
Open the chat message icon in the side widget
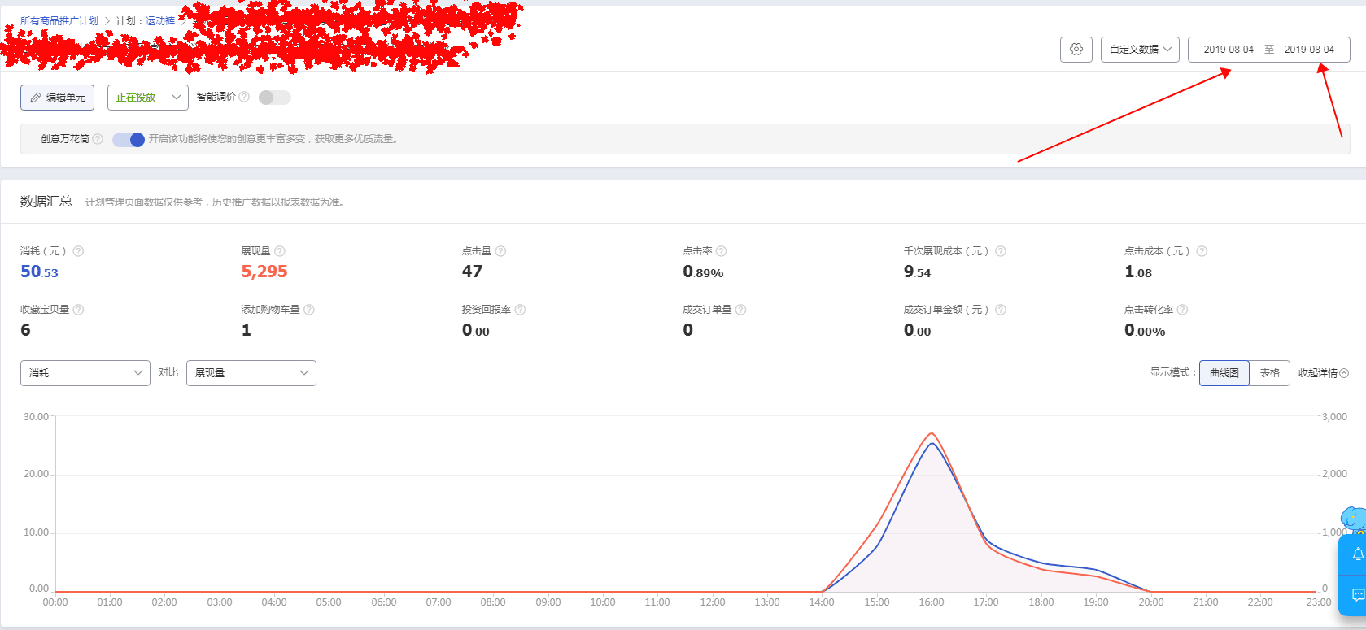1357,595
